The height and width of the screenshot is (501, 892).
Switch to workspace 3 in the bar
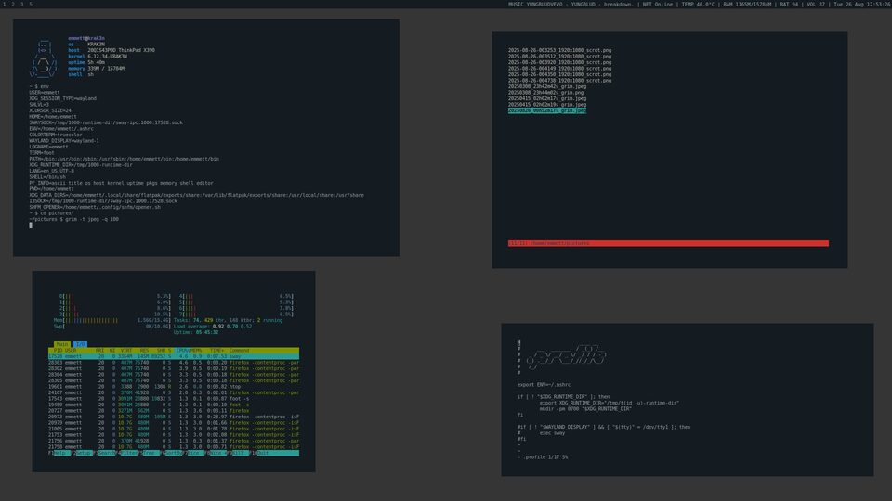22,4
